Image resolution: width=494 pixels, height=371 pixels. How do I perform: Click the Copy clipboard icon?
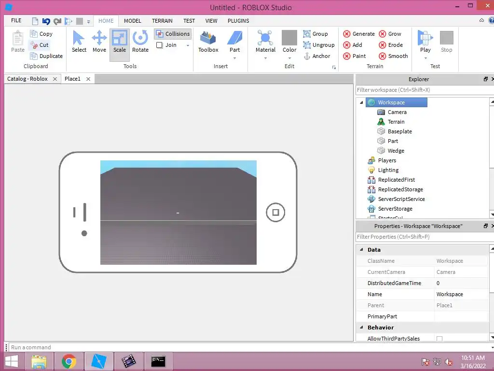click(x=34, y=34)
